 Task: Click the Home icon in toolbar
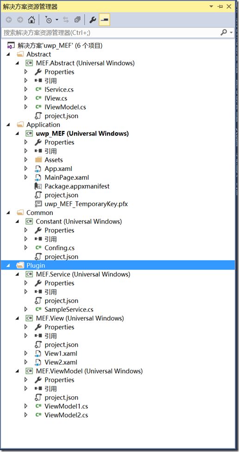point(31,20)
